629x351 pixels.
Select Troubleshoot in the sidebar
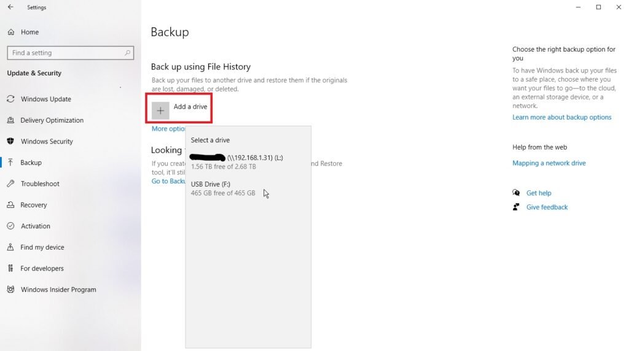click(40, 183)
